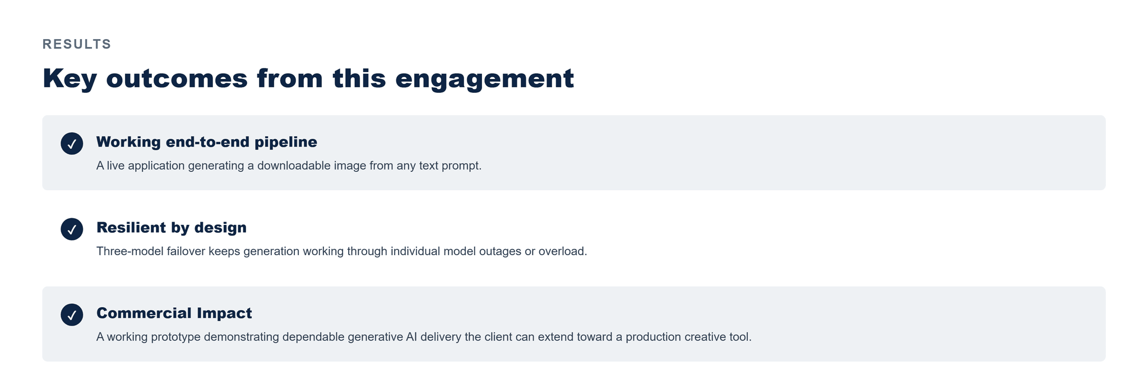Click the checkmark icon beside Commercial Impact

tap(72, 315)
